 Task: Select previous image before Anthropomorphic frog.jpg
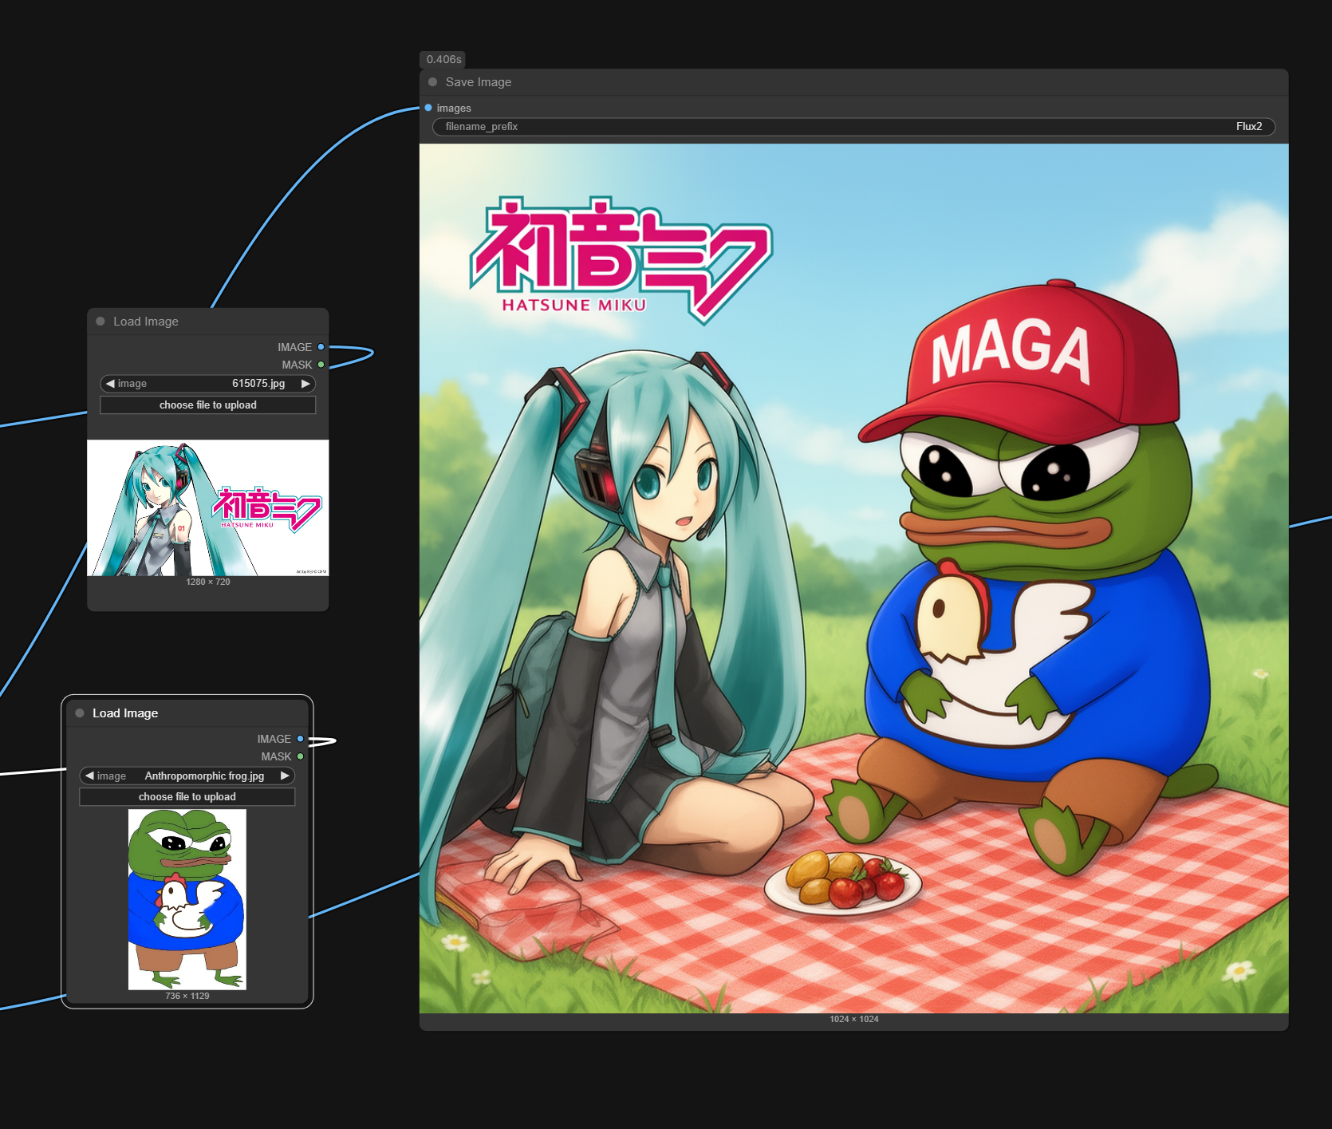(89, 776)
